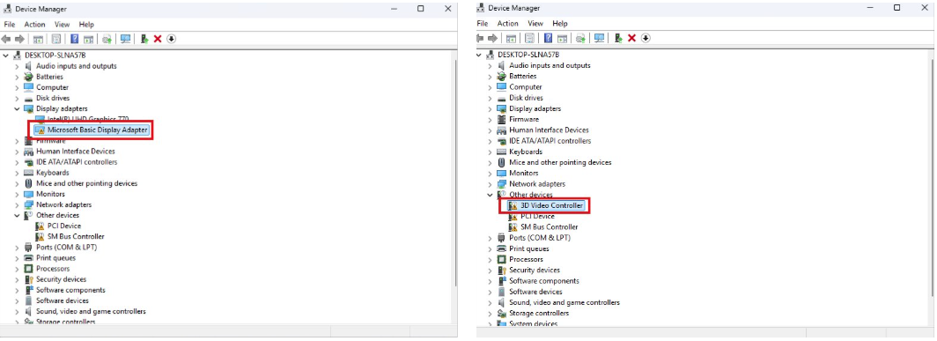Toggle console tree icon in right window toolbar
Viewport: 937px width, 341px height.
511,38
